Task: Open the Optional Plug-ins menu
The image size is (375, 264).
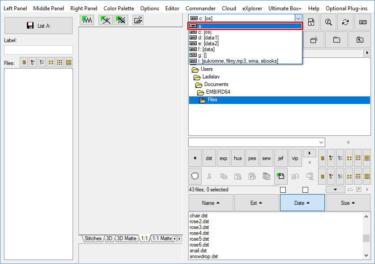Action: pyautogui.click(x=346, y=9)
